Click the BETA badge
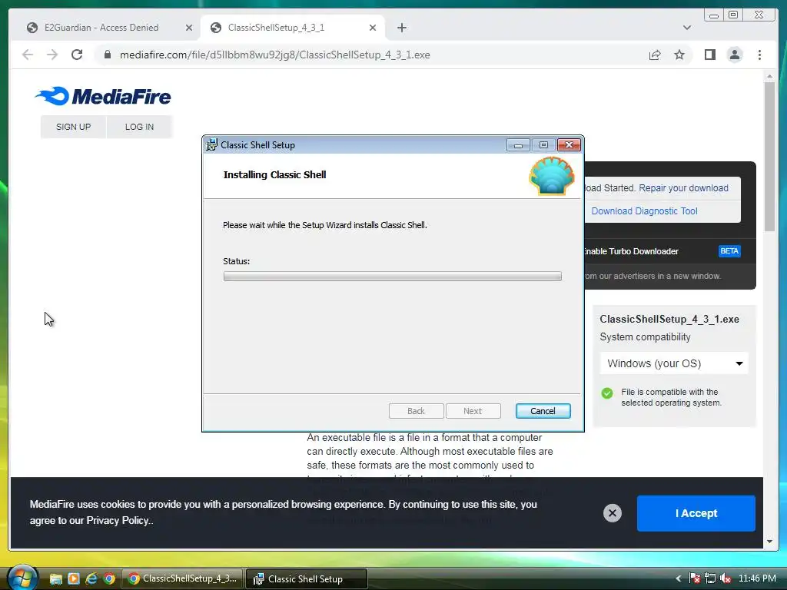This screenshot has height=590, width=787. 729,251
